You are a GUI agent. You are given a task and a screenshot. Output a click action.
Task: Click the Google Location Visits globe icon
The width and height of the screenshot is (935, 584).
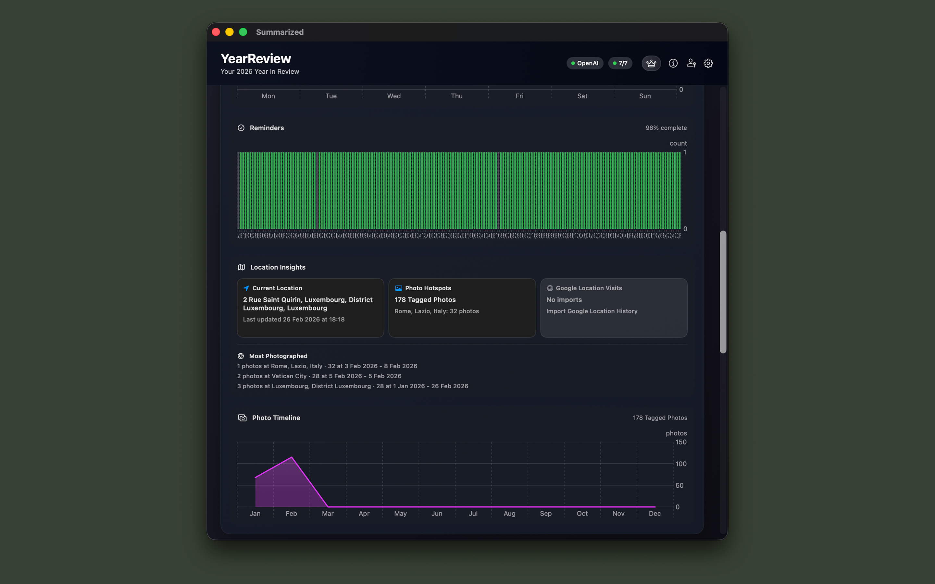(550, 288)
